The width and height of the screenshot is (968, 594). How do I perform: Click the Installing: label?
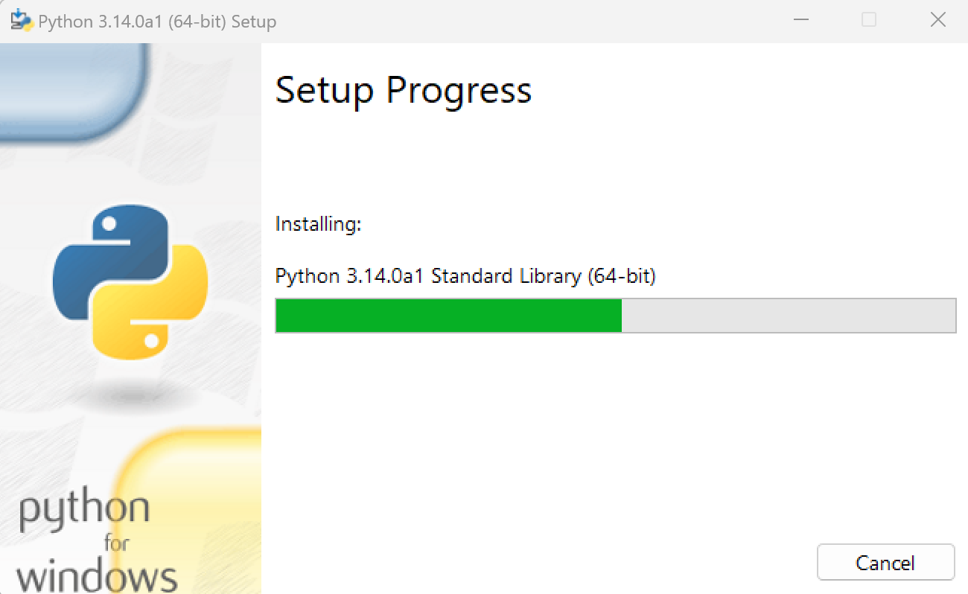click(318, 223)
